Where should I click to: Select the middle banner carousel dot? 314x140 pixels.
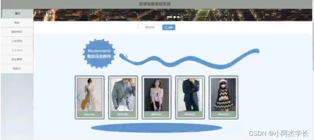tap(175, 17)
